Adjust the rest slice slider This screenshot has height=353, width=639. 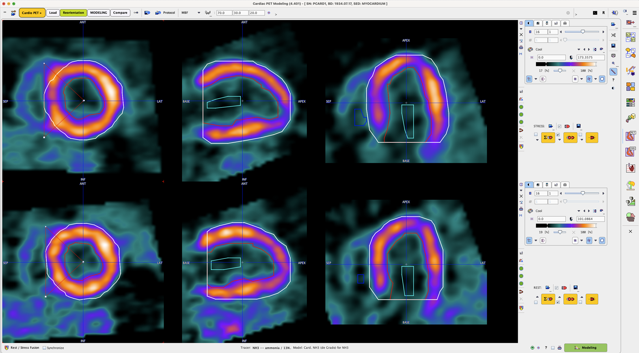pyautogui.click(x=582, y=193)
